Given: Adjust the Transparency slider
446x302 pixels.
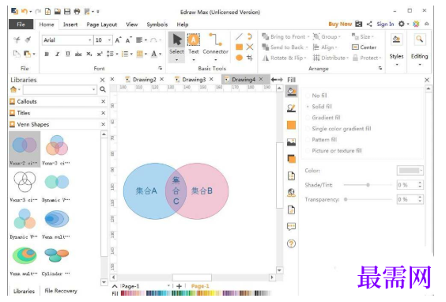Looking at the screenshot, I should 368,200.
